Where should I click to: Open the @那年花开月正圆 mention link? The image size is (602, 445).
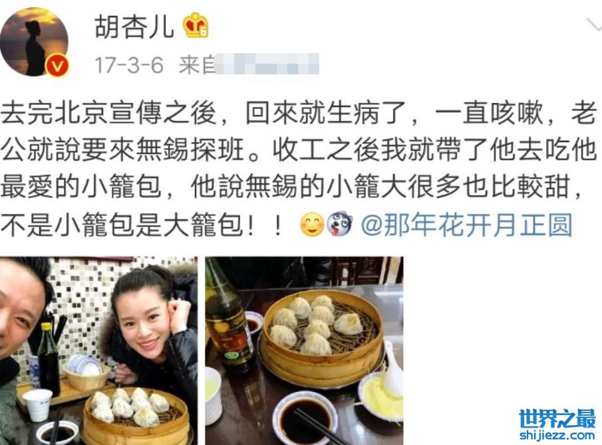pyautogui.click(x=467, y=225)
